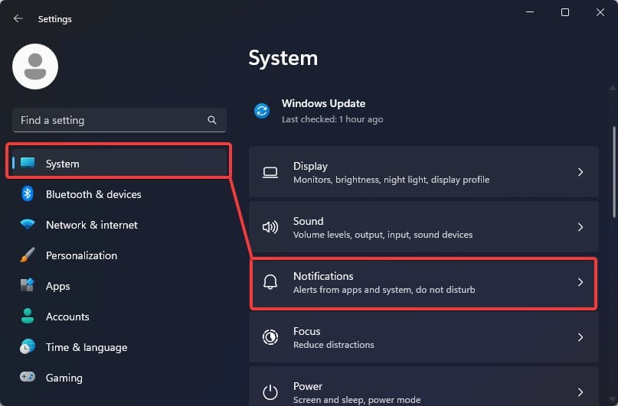Open the Gaming category
Viewport: 618px width, 406px height.
64,378
